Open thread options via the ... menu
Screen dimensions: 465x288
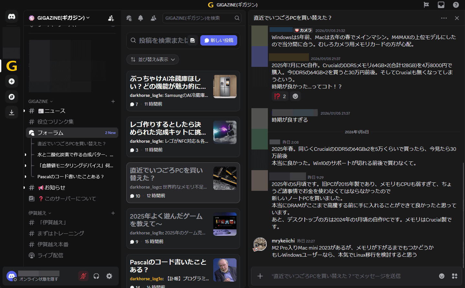(444, 18)
